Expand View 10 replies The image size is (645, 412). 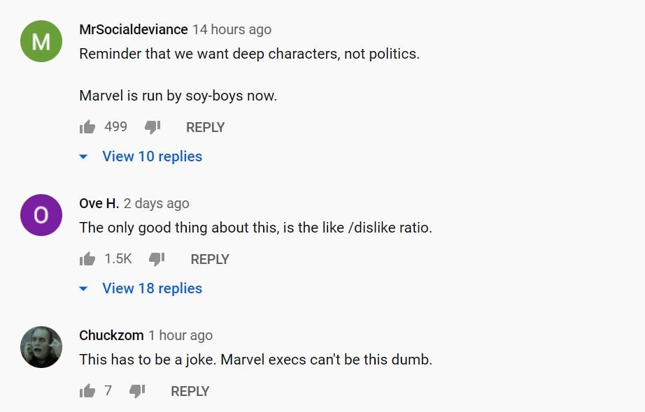click(x=152, y=156)
